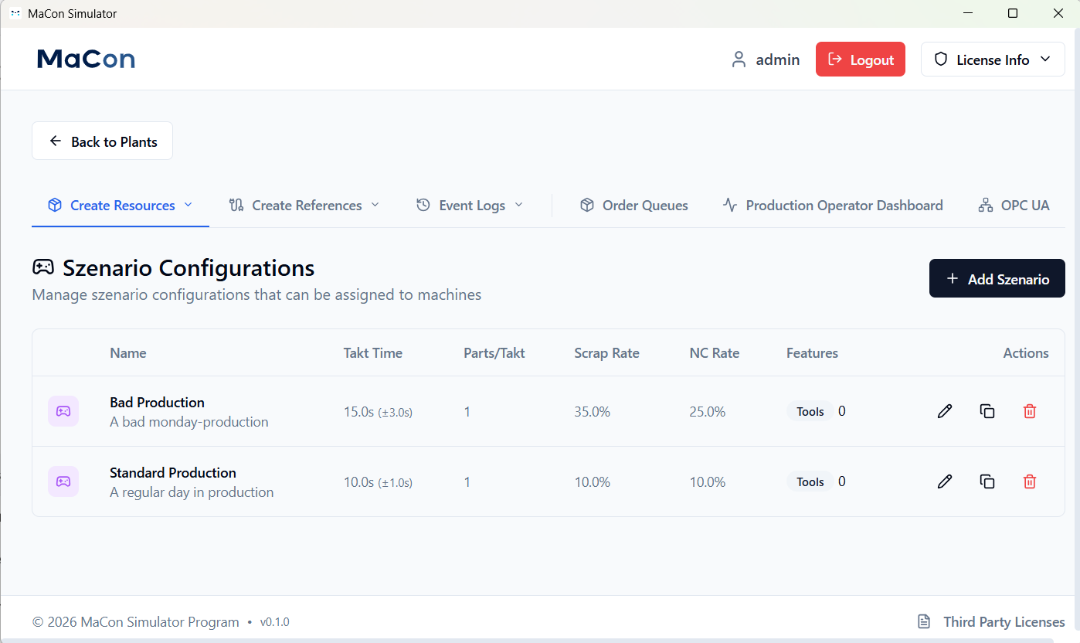Click the admin user profile icon
The image size is (1080, 643).
coord(739,60)
